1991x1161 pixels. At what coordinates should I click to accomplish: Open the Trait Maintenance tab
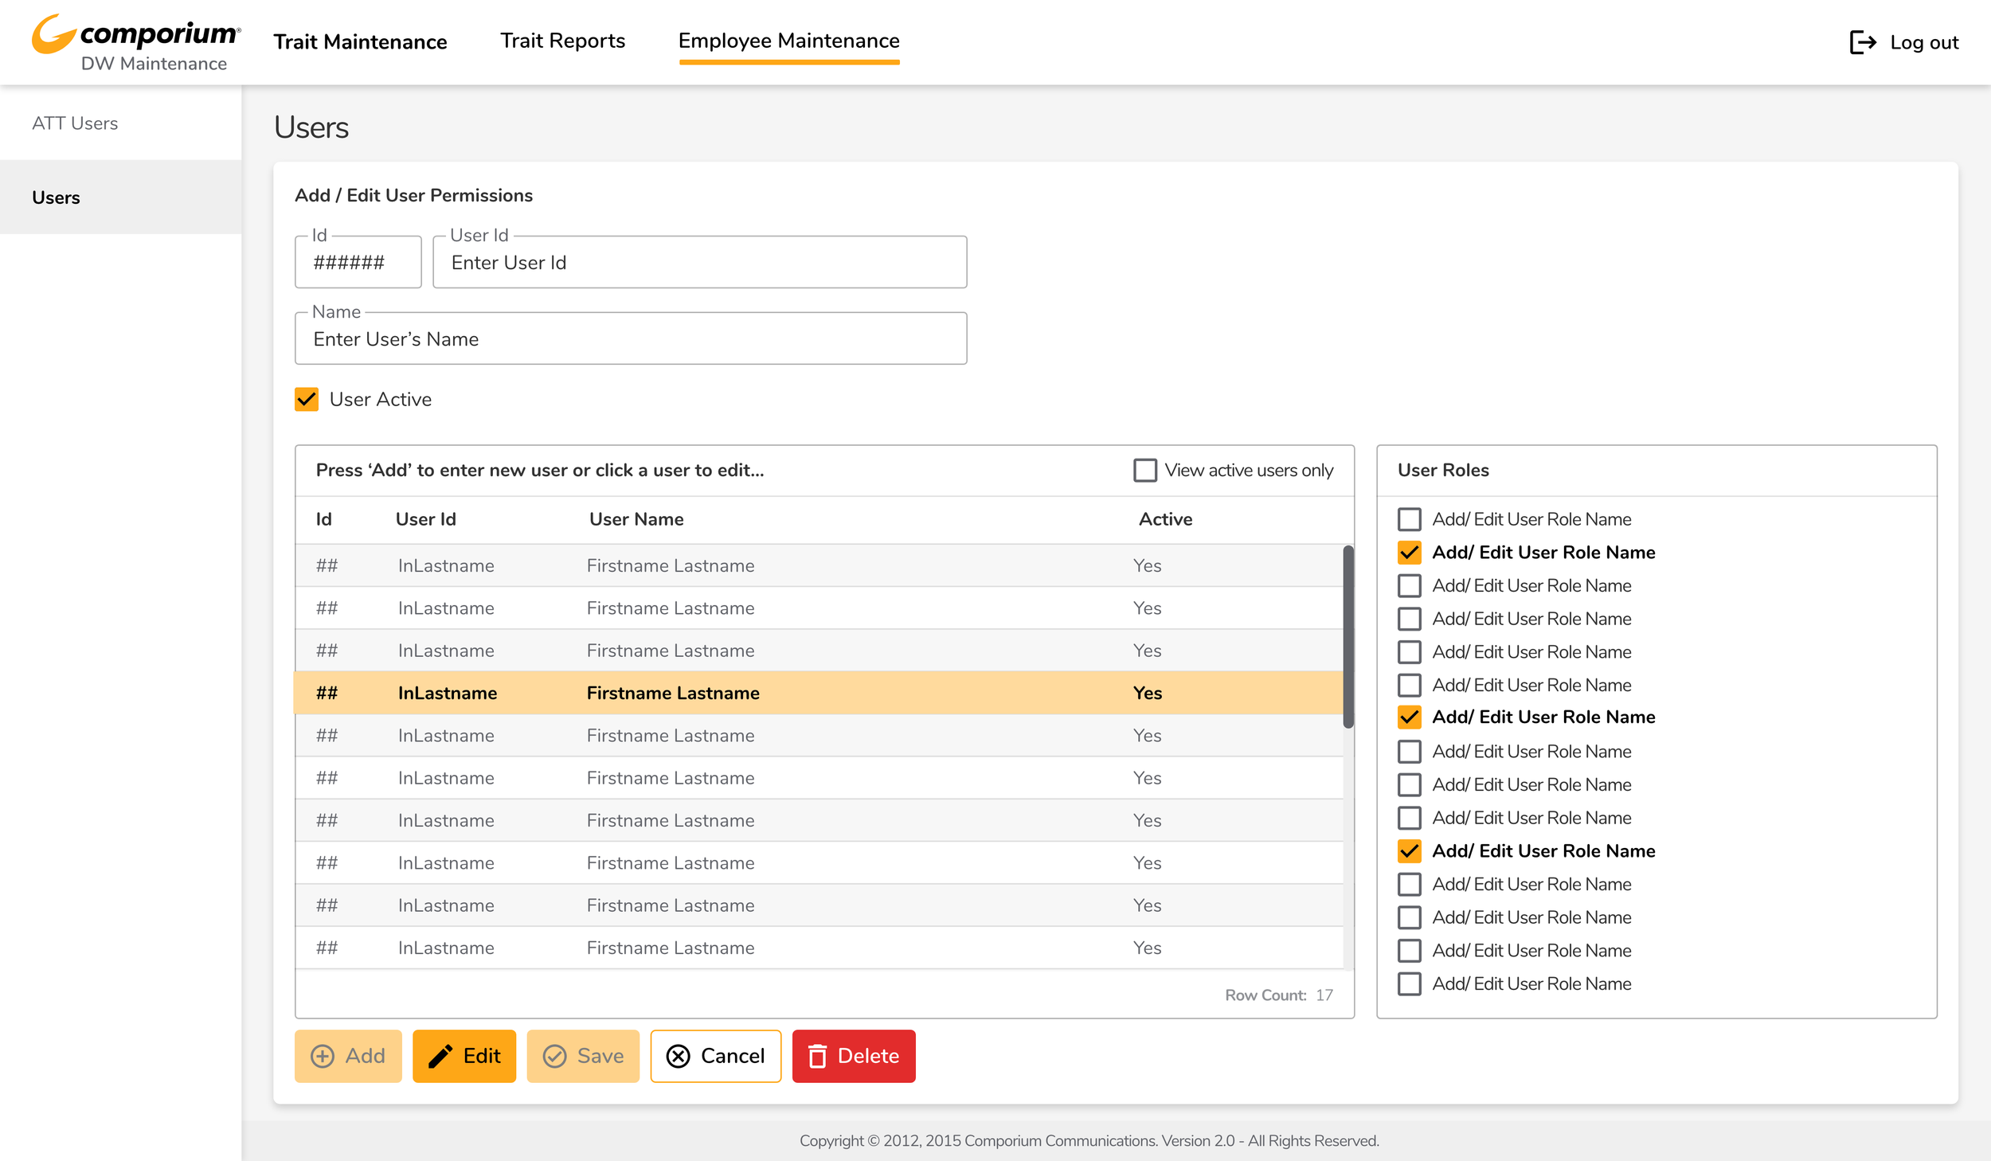(x=360, y=41)
